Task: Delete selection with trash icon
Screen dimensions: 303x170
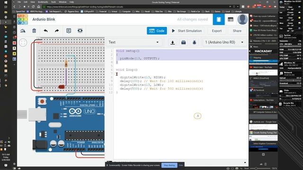Action: [34, 31]
